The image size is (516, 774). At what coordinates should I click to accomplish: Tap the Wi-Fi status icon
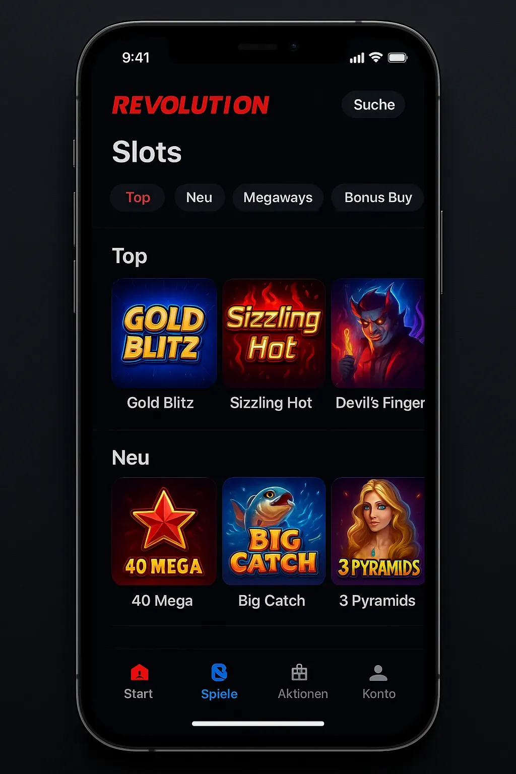376,57
